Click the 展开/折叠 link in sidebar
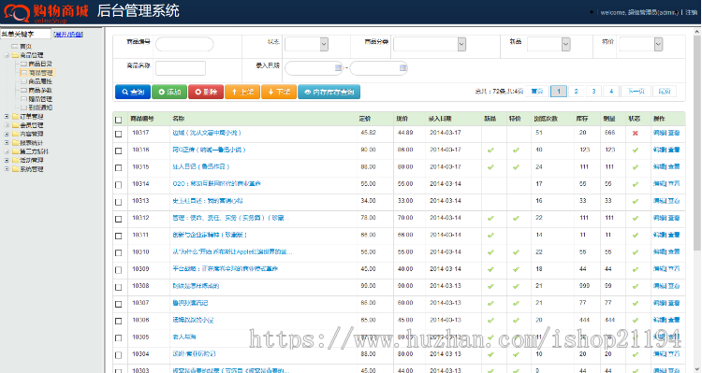The image size is (702, 373). click(x=68, y=35)
